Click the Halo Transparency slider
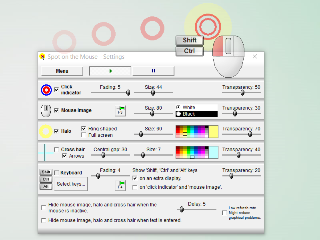Screen dimensions: 320x240 click(x=242, y=134)
